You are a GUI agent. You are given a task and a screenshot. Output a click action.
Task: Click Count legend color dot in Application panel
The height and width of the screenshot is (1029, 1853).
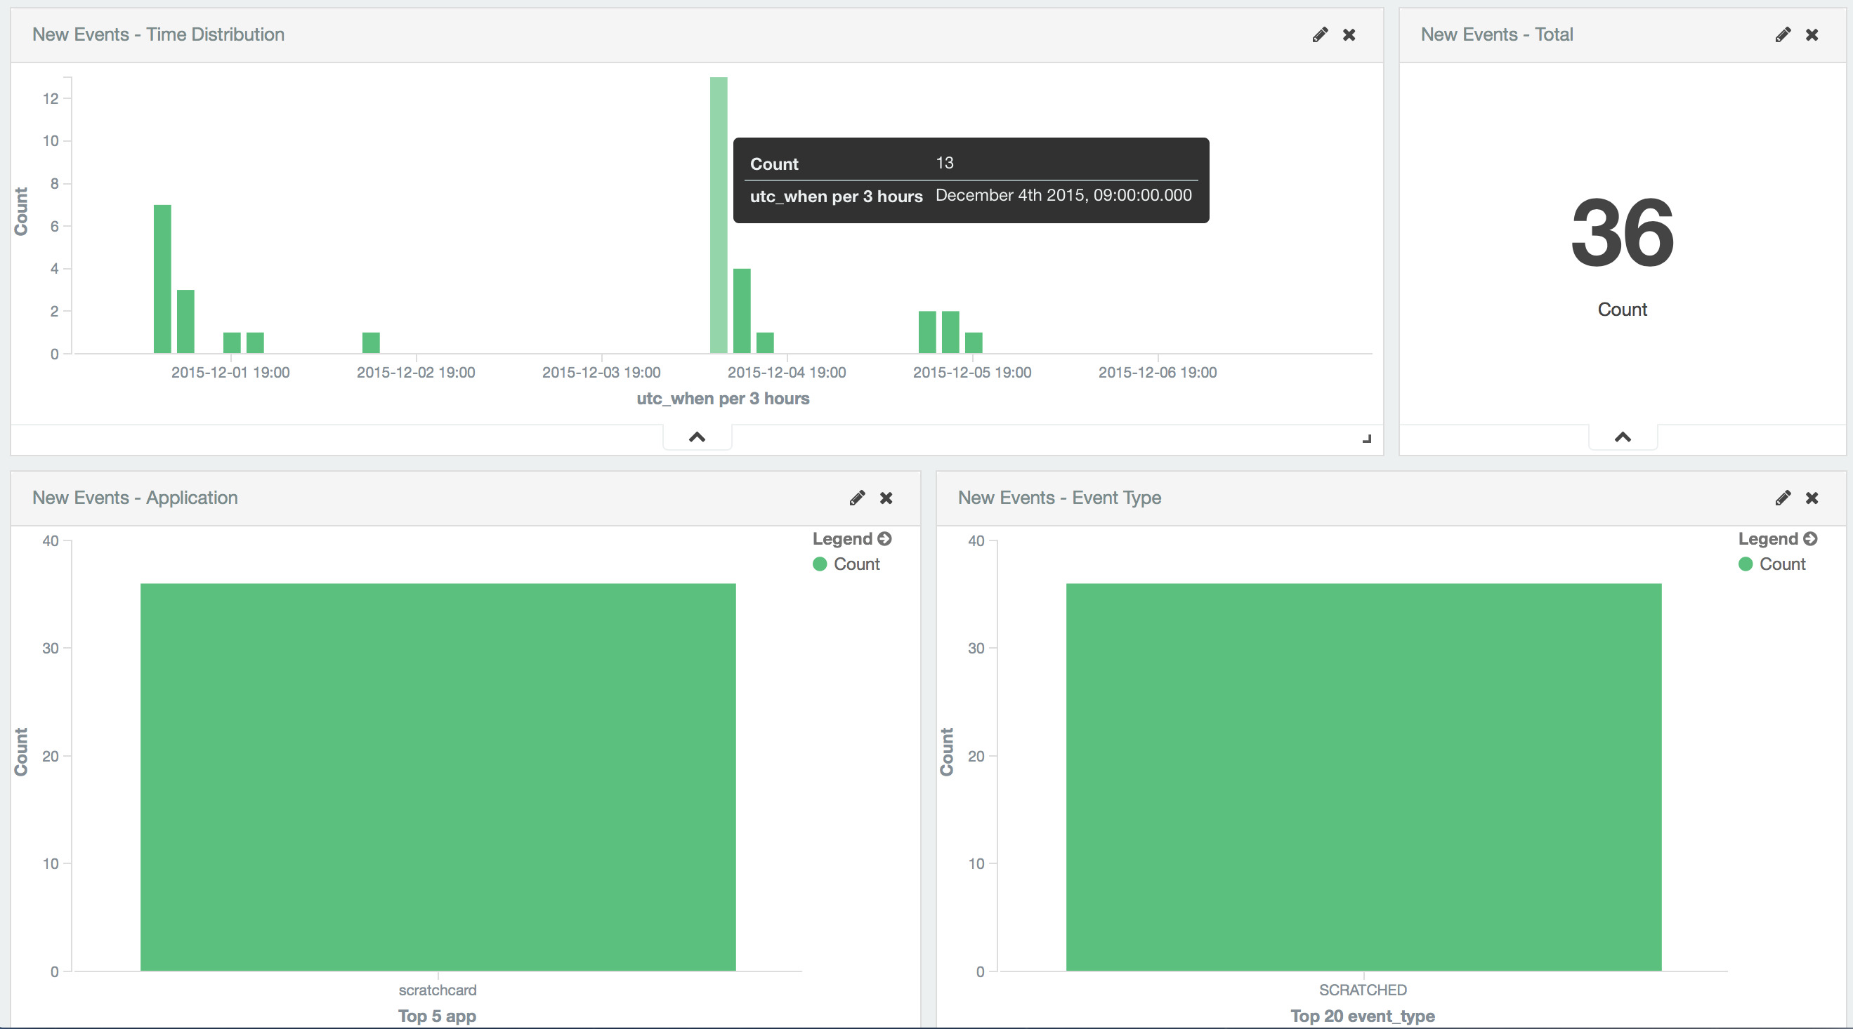pyautogui.click(x=819, y=564)
